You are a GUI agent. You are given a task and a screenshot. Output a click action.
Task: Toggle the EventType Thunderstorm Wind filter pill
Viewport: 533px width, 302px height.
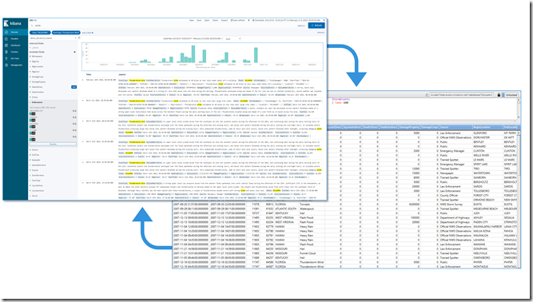coord(66,33)
